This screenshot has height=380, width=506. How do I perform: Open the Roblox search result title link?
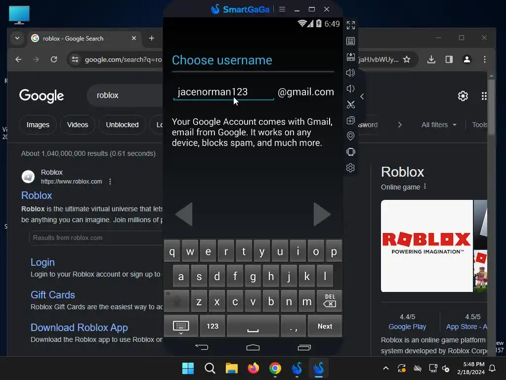pyautogui.click(x=37, y=195)
